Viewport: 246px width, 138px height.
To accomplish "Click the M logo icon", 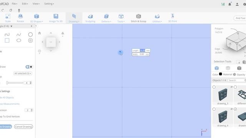I will (223, 4).
